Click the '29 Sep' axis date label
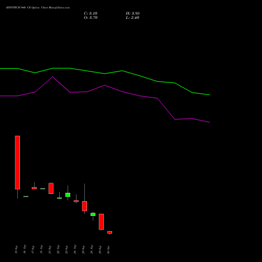262x262 pixels. pos(100,249)
